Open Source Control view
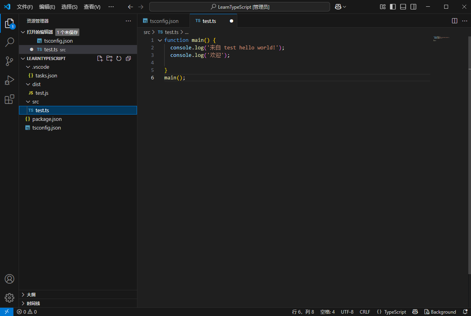471x316 pixels. click(9, 61)
